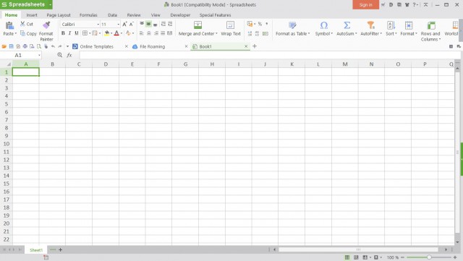This screenshot has height=261, width=463.
Task: Select the Data ribbon tab
Action: pyautogui.click(x=112, y=15)
